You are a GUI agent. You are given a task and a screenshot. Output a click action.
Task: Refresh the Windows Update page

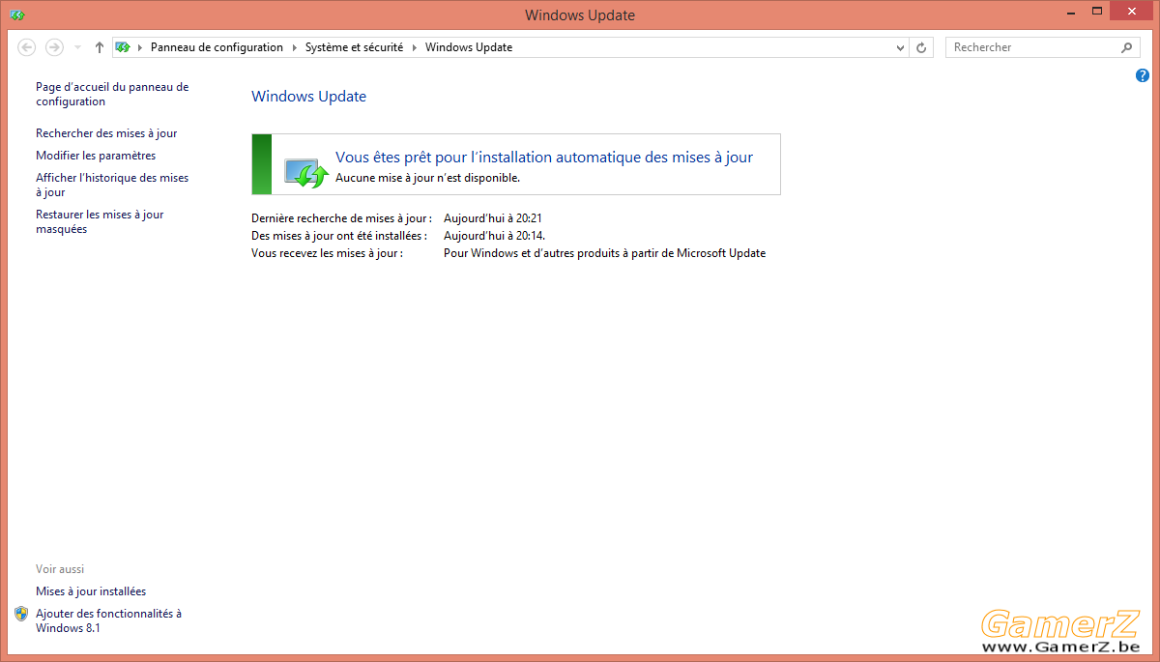(921, 47)
